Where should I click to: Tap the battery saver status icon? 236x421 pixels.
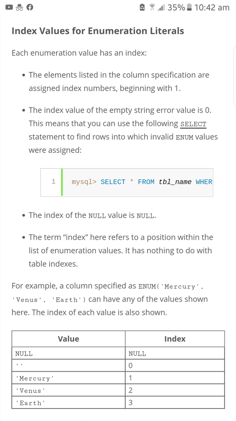(x=143, y=7)
